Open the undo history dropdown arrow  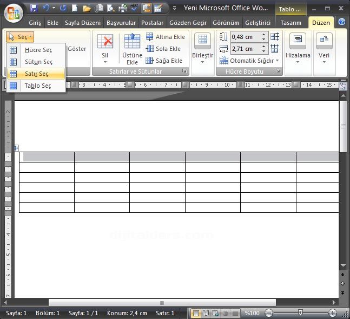pos(54,8)
